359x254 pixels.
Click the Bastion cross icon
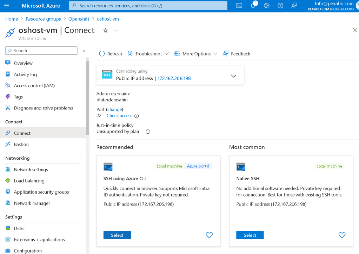coord(8,144)
